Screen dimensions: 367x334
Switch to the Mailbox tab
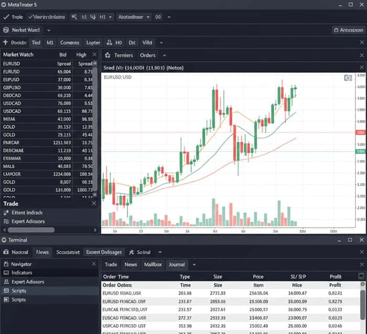pos(153,265)
